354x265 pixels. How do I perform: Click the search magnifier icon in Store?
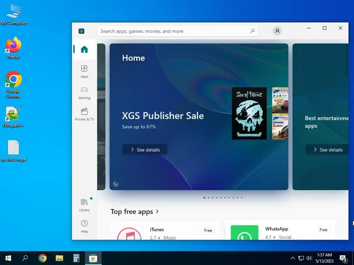(252, 31)
